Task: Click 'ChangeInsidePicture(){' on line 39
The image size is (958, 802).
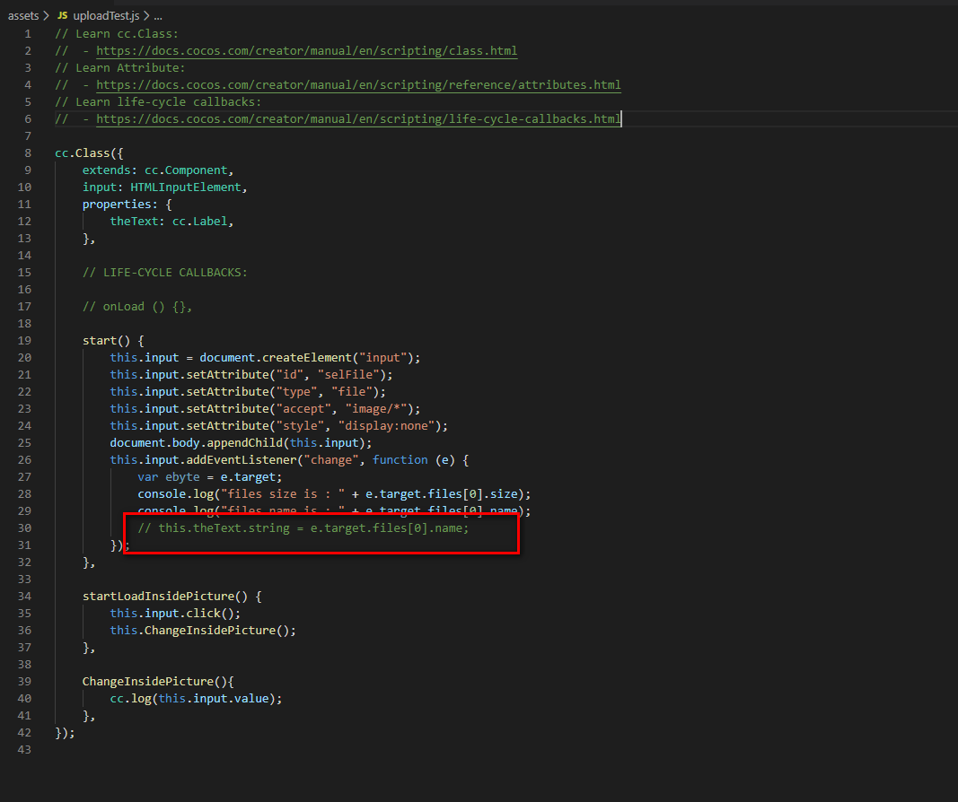Action: (x=158, y=682)
